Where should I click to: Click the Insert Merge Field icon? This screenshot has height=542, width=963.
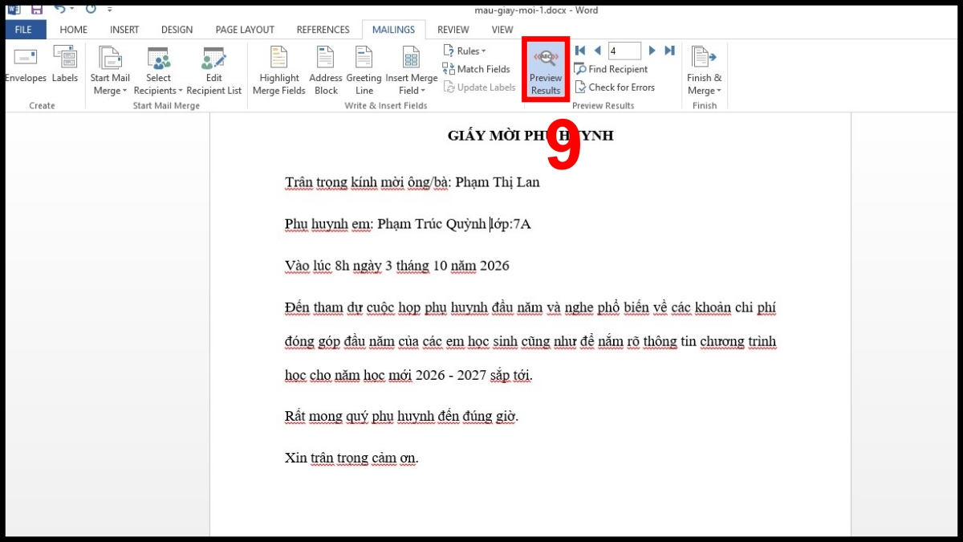pyautogui.click(x=411, y=58)
